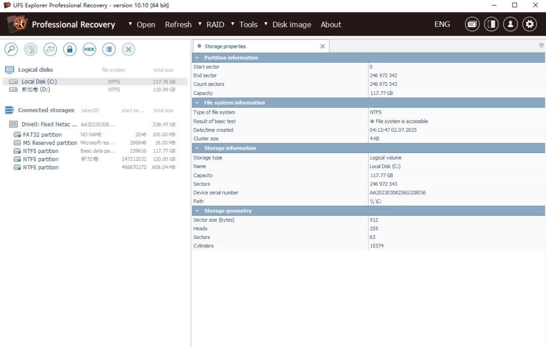This screenshot has width=546, height=347.
Task: Expand the dropdown arrow next to Open
Action: click(x=130, y=24)
